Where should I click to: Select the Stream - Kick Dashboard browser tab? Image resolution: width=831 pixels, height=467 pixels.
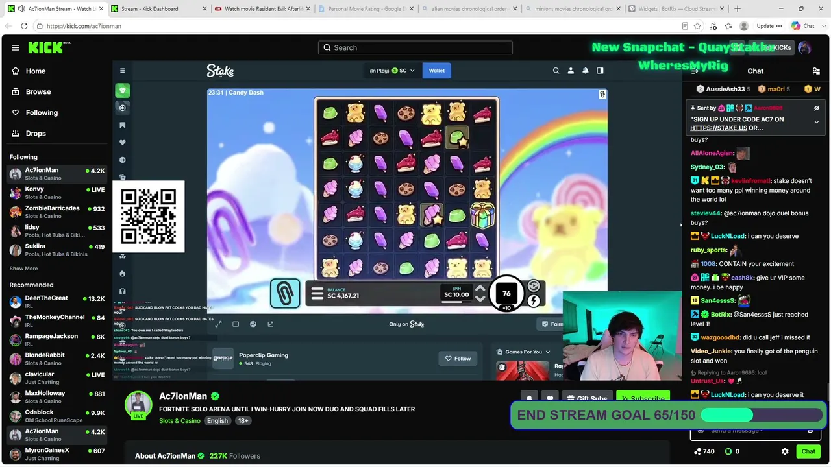[158, 9]
